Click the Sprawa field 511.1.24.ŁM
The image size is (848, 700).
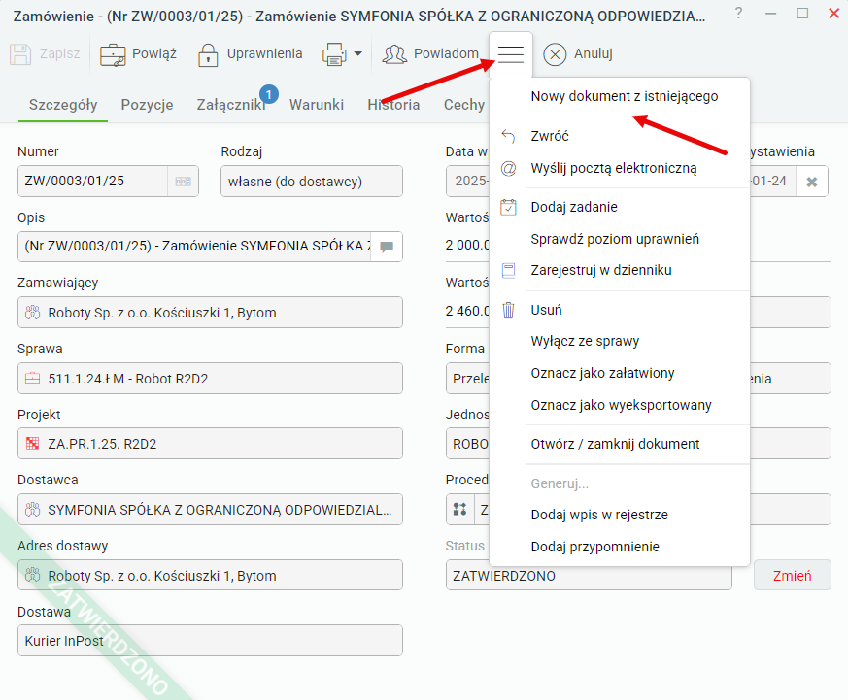(x=210, y=379)
